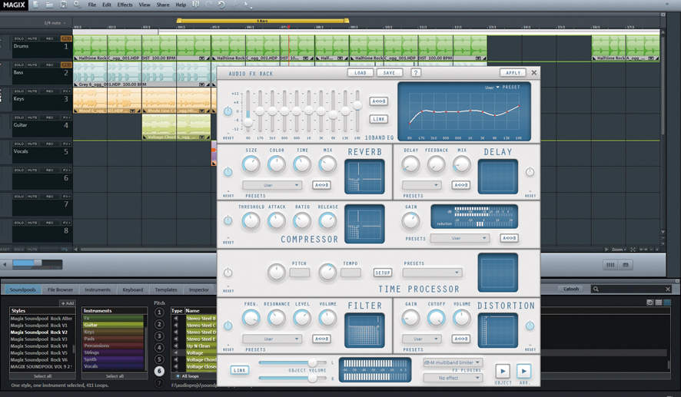
Task: Click the Bass track FX icon
Action: tap(66, 65)
